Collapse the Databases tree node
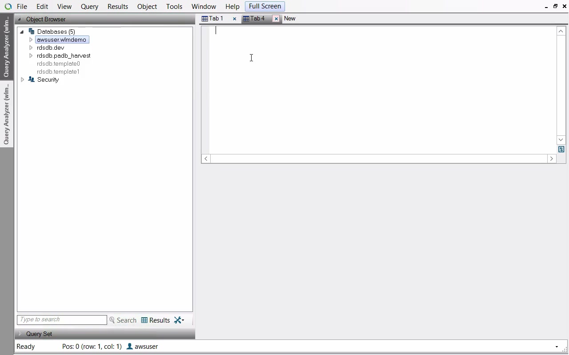The image size is (569, 355). pyautogui.click(x=22, y=32)
